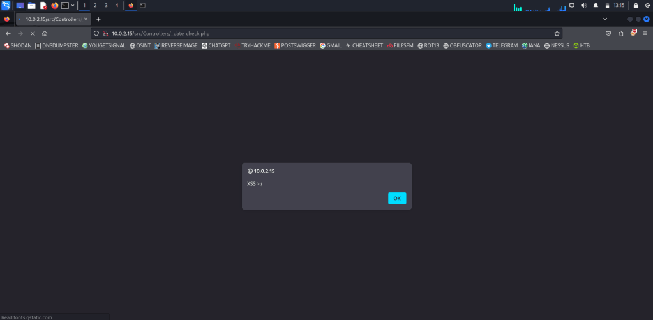Open the Firefox hamburger menu
Screen dimensions: 653x320
[645, 33]
